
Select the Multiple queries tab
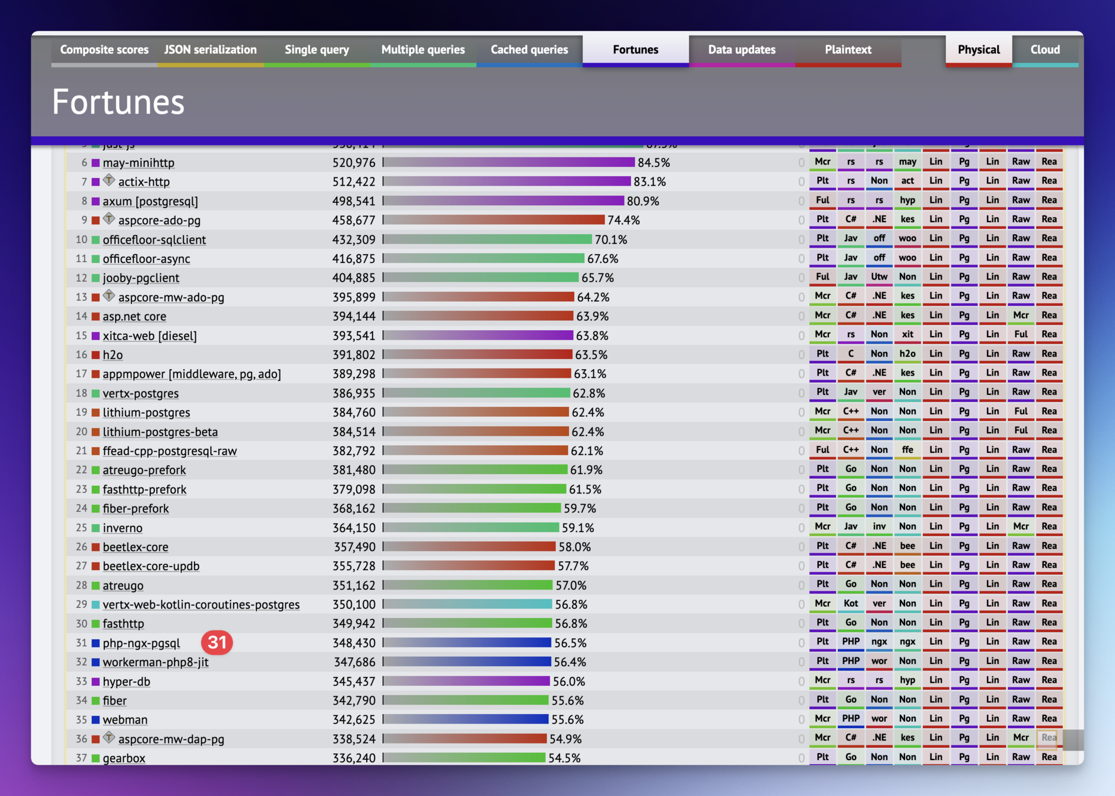pyautogui.click(x=423, y=50)
